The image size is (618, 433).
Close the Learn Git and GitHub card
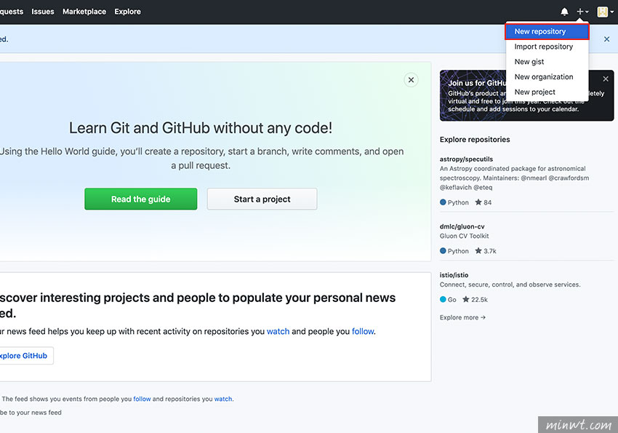[411, 80]
